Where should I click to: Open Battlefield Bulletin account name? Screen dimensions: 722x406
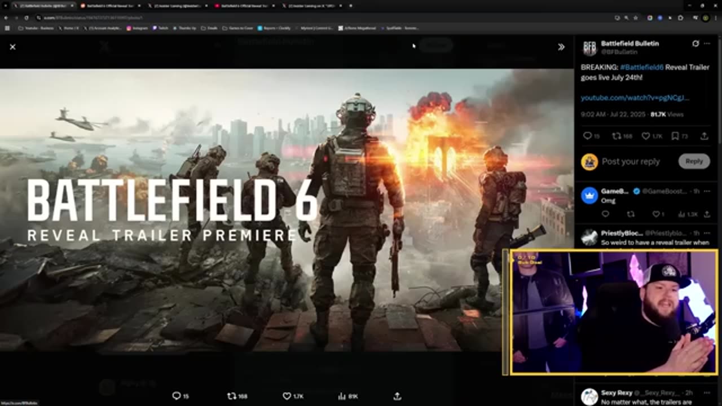629,43
